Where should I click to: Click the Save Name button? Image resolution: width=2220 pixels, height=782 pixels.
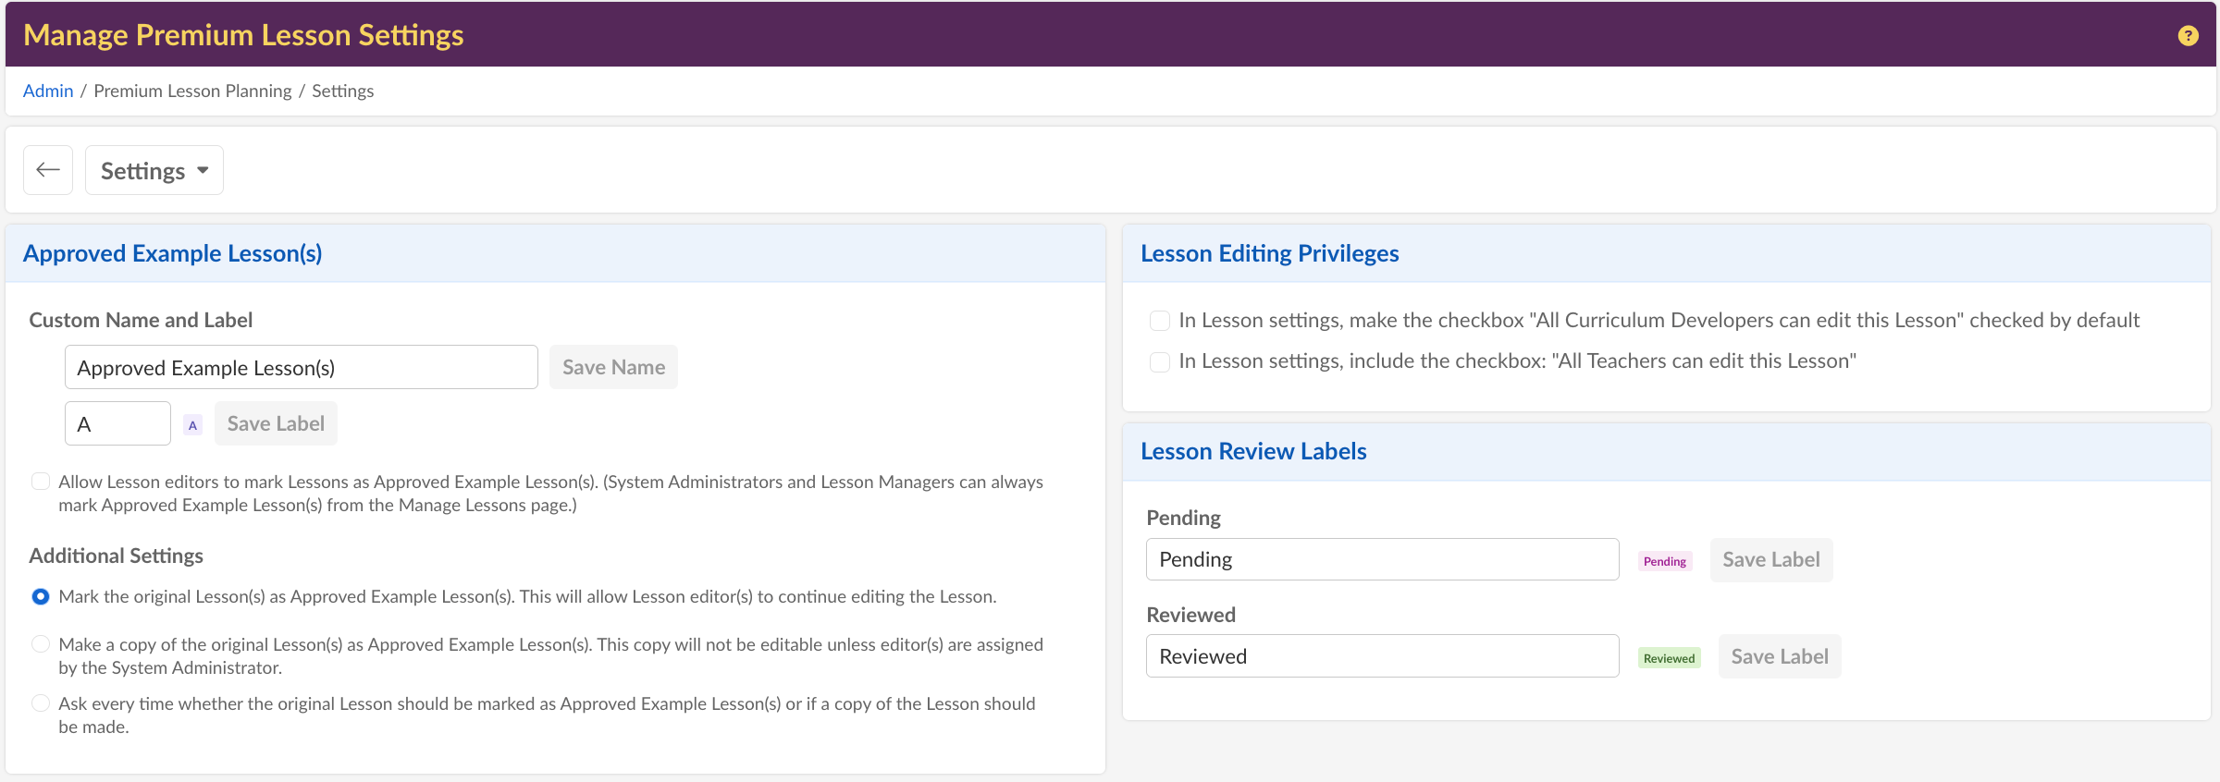point(613,367)
